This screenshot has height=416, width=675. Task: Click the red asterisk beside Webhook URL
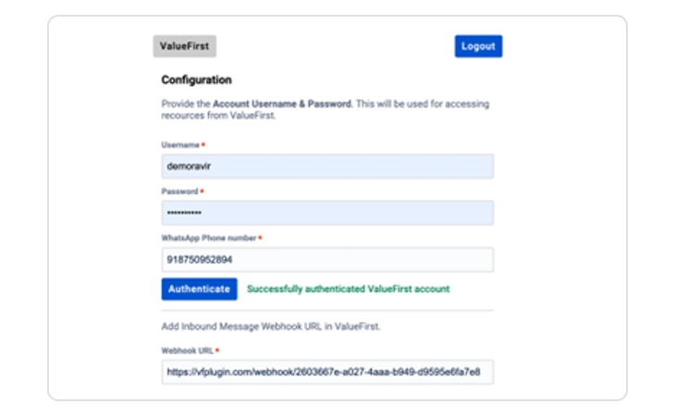click(217, 350)
